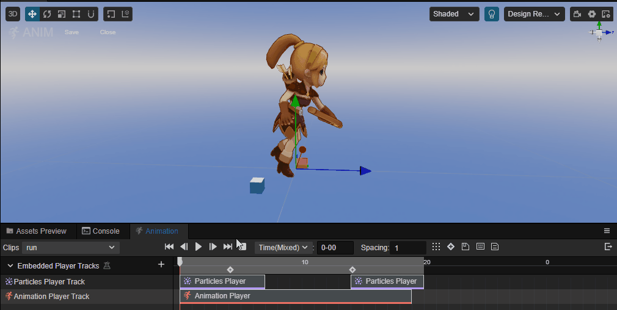617x310 pixels.
Task: Click the snap magnet icon
Action: tap(90, 14)
